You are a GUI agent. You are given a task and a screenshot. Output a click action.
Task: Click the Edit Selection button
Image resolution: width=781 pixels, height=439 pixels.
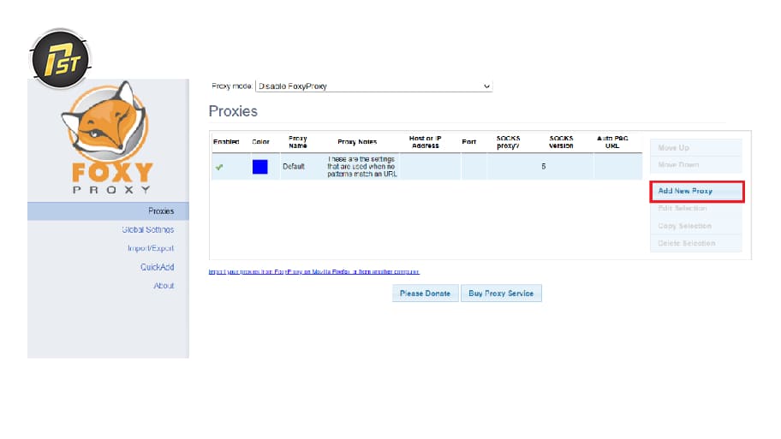(x=696, y=209)
